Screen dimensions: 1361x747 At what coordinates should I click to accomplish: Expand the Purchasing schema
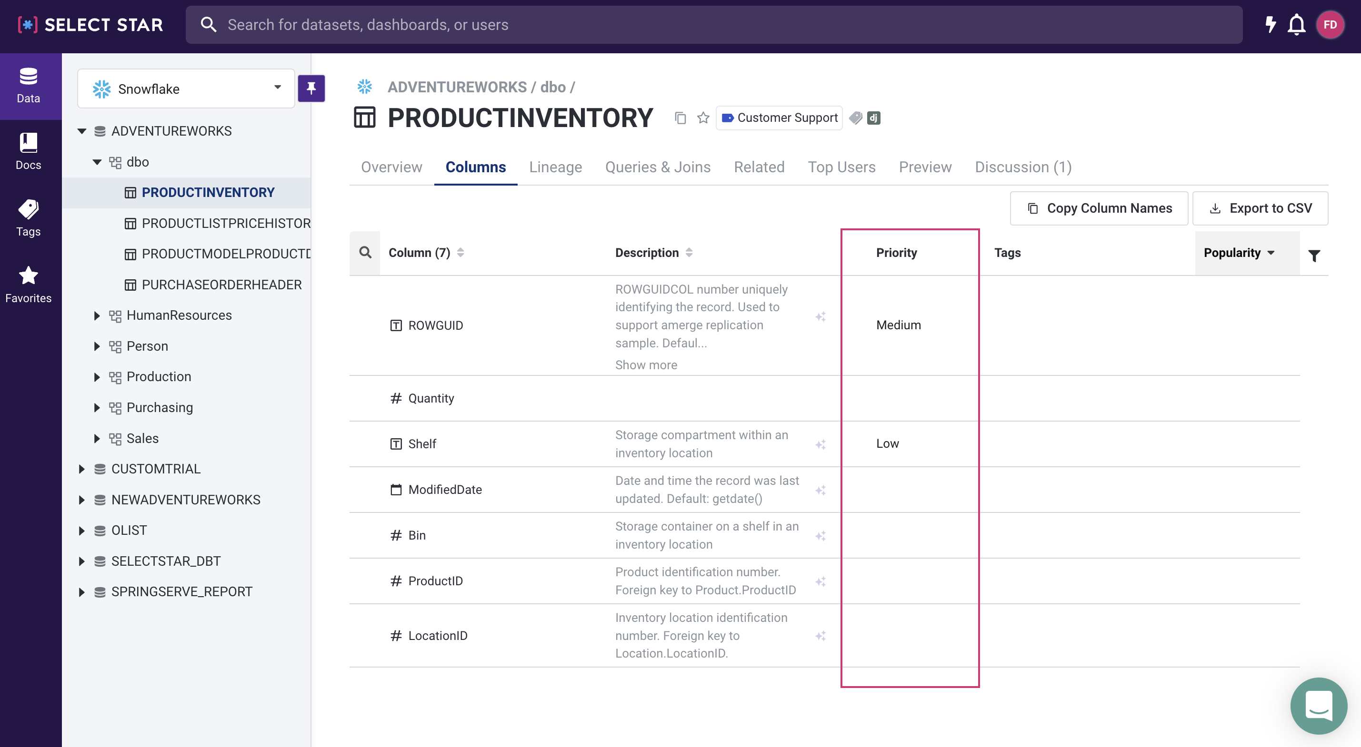pos(97,408)
